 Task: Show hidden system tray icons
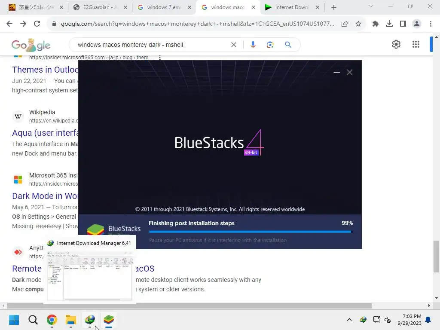[x=349, y=320]
